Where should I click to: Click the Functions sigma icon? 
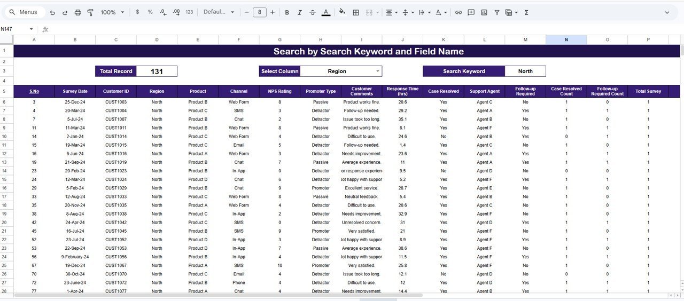[x=526, y=12]
